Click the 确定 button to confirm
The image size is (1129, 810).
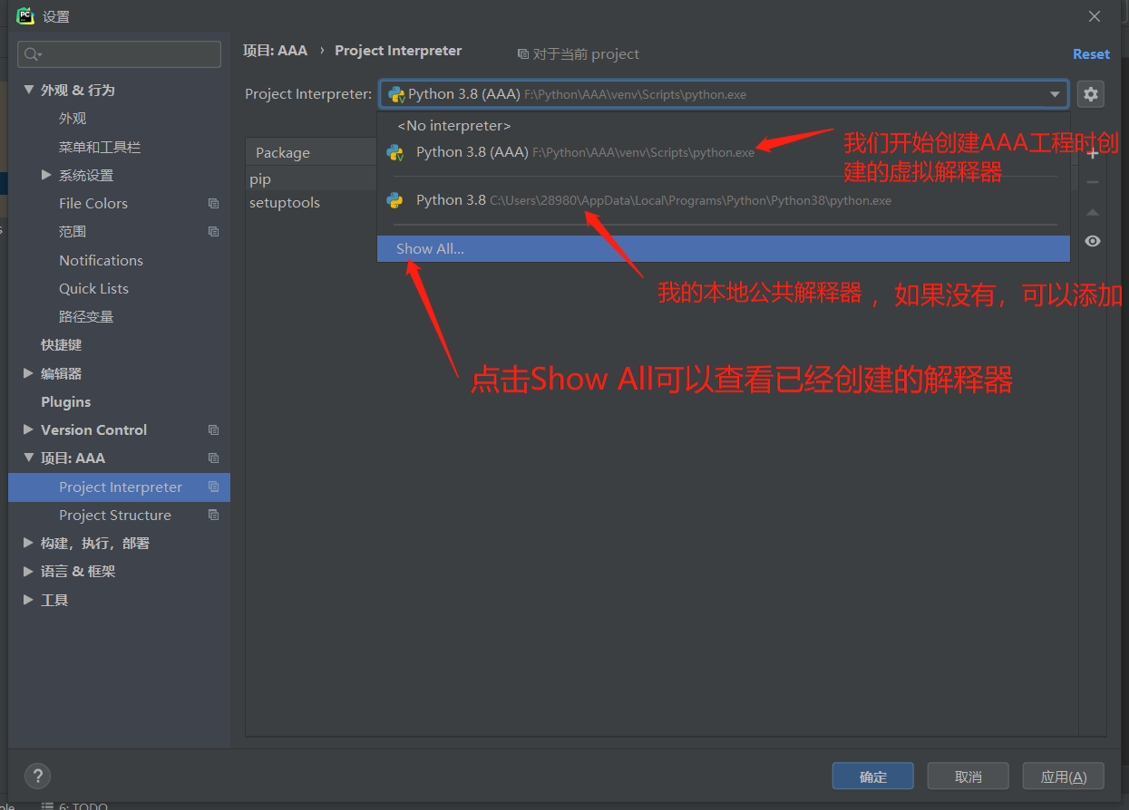(872, 776)
